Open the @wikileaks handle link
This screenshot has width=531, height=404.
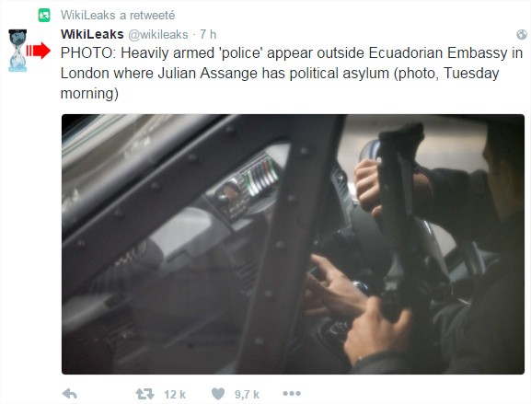[157, 35]
